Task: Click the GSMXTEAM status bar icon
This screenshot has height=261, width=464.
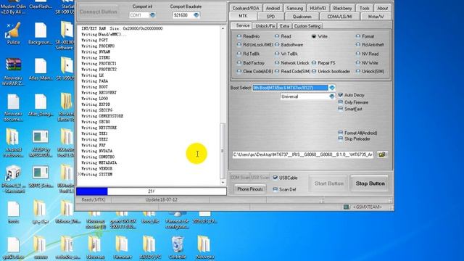Action: (347, 207)
